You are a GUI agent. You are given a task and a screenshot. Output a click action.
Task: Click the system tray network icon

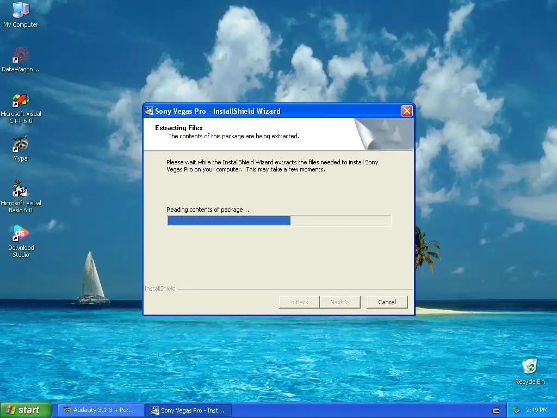pos(517,410)
